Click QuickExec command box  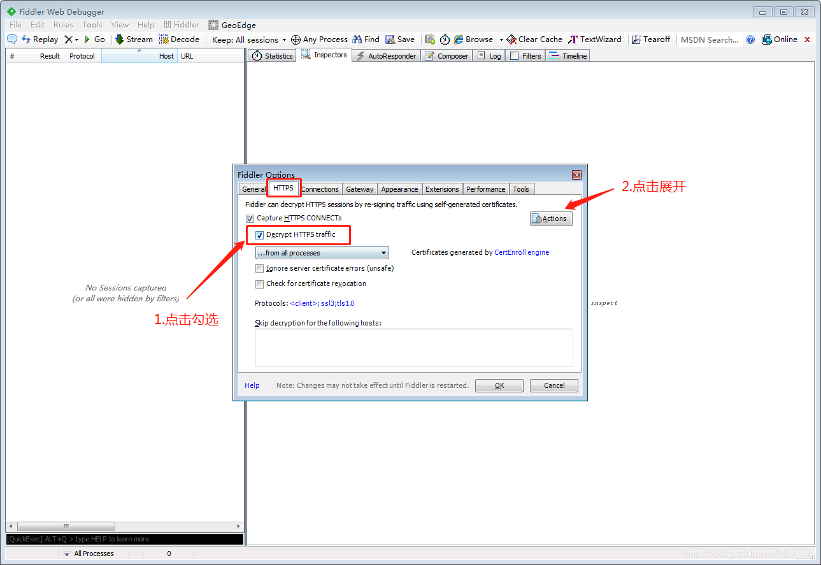pos(125,539)
